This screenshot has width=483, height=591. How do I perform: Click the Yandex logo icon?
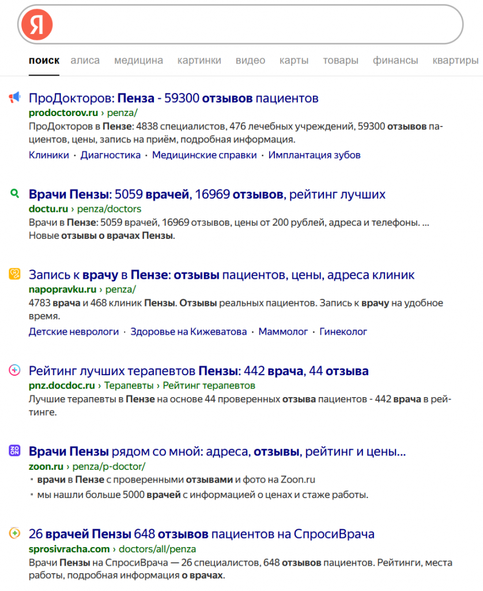coord(38,24)
